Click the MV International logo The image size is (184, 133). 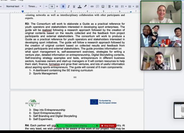click(33, 103)
